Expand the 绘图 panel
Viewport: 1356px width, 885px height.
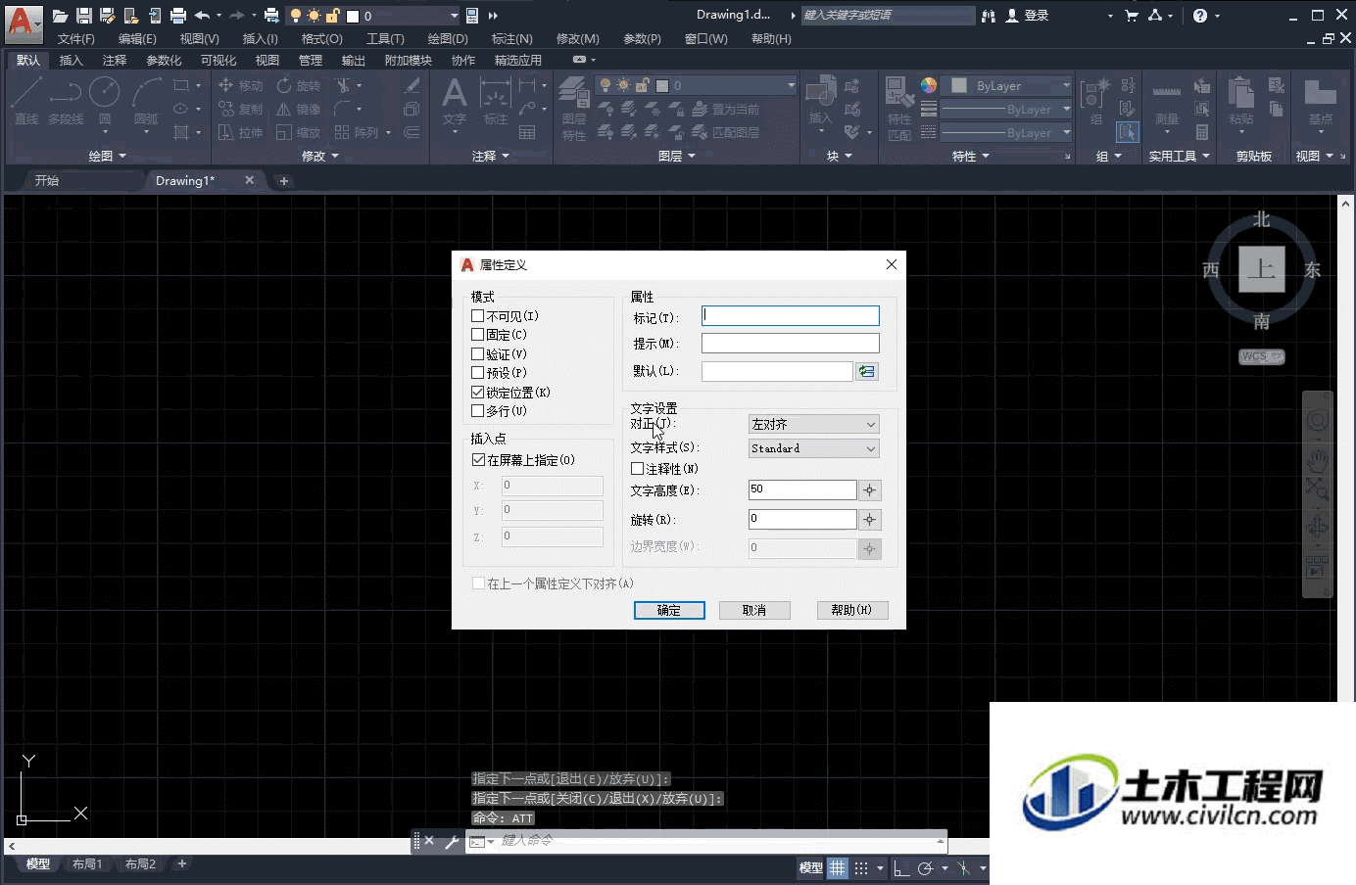(x=108, y=156)
